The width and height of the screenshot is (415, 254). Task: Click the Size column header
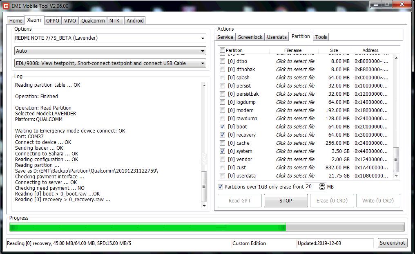tap(334, 50)
